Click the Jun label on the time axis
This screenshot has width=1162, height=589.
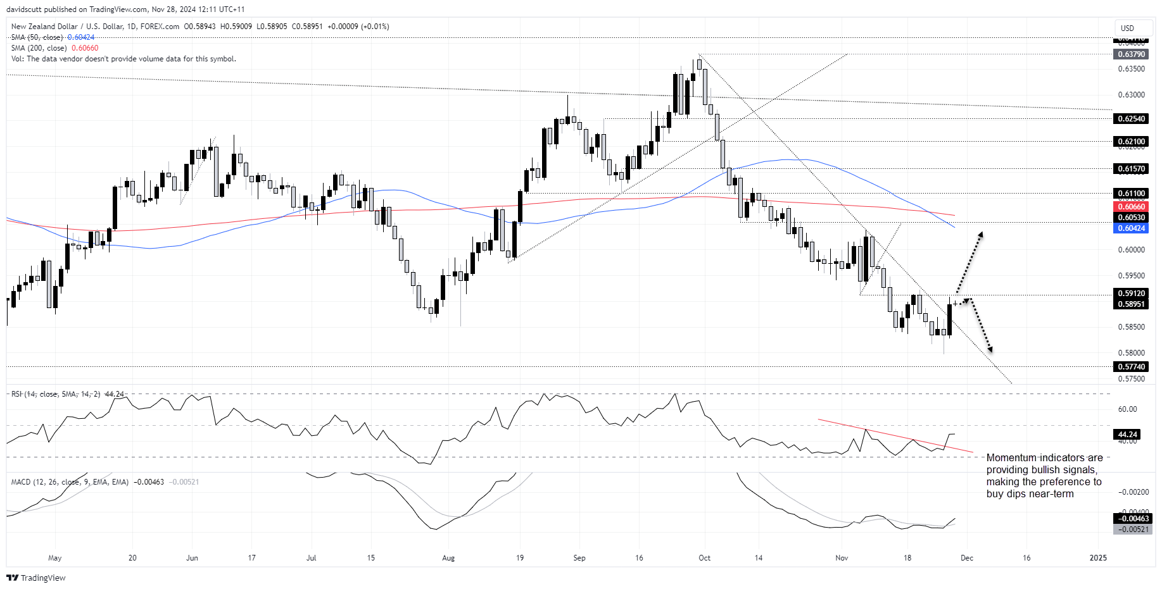193,558
